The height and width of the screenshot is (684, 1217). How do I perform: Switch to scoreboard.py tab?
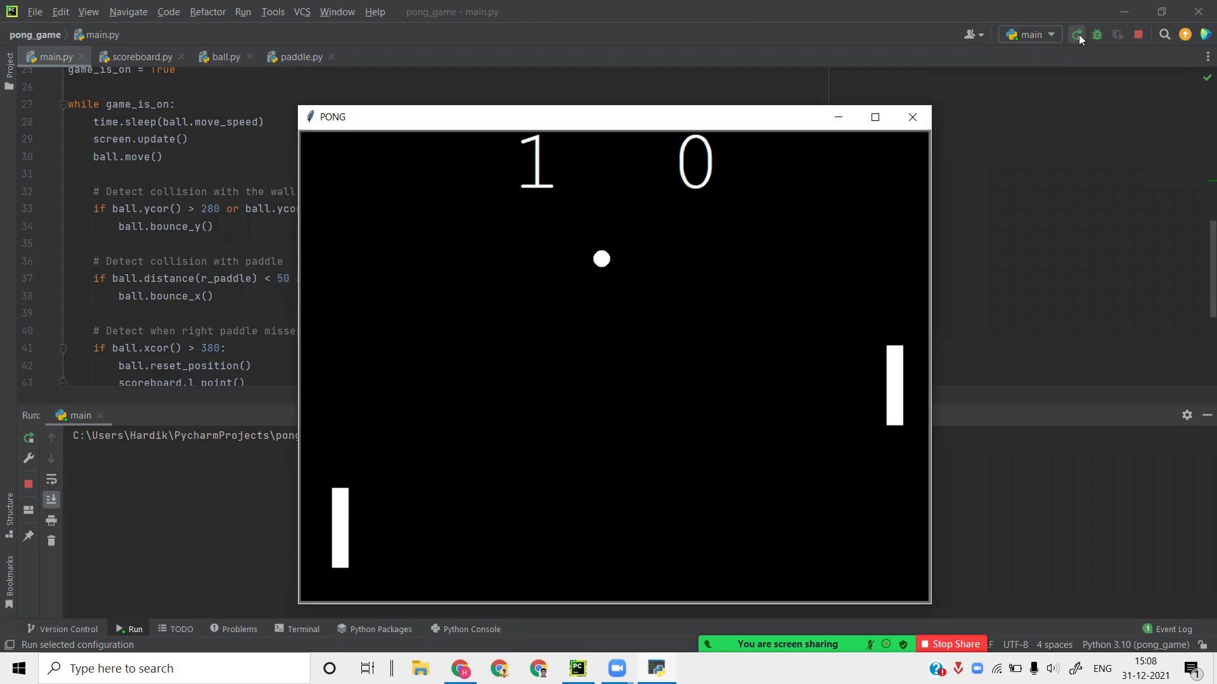click(x=142, y=57)
